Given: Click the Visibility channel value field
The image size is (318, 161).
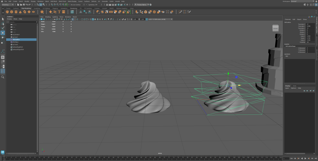Looking at the screenshot, I should [x=311, y=42].
